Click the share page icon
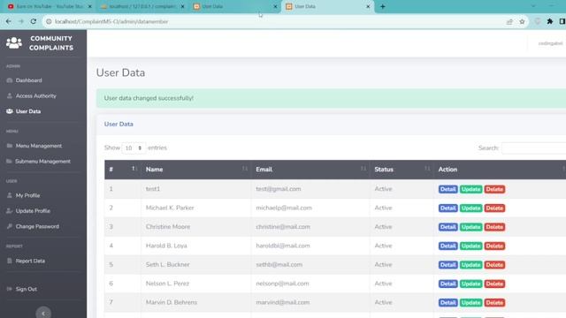This screenshot has height=318, width=566. tap(509, 21)
